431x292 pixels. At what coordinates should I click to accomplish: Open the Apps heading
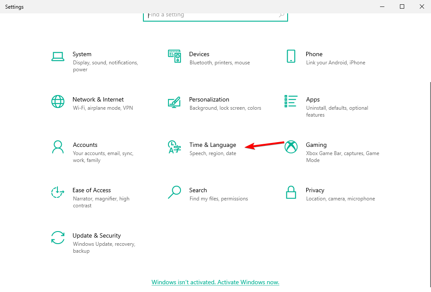click(x=313, y=99)
